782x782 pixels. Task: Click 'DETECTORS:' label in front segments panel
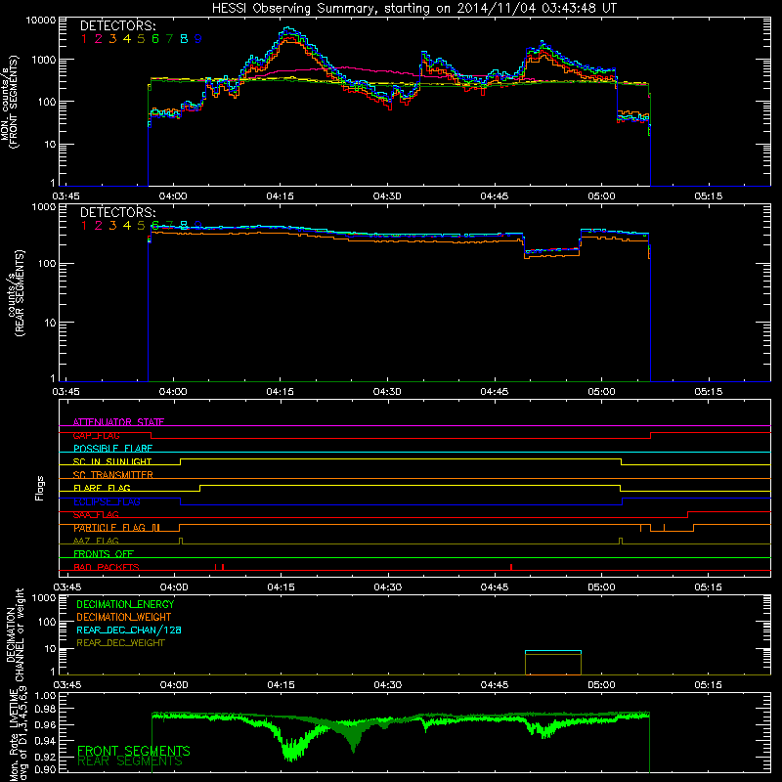pyautogui.click(x=117, y=26)
